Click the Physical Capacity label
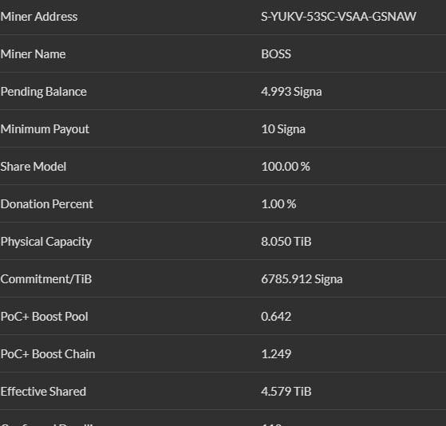Screen dimensions: 446x426 pyautogui.click(x=46, y=242)
